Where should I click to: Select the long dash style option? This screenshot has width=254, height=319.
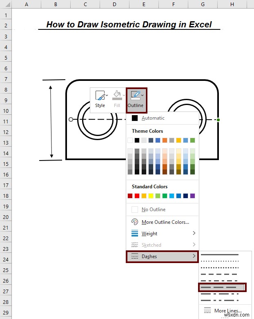point(223,287)
